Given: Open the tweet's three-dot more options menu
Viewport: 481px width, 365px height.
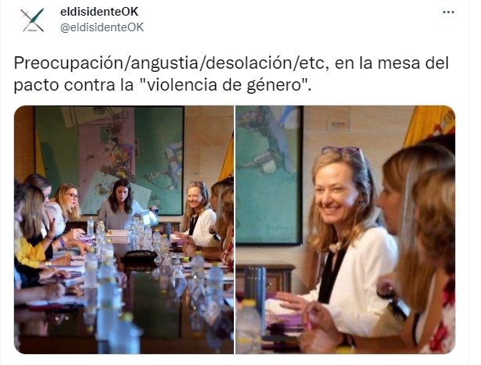Looking at the screenshot, I should click(x=448, y=13).
